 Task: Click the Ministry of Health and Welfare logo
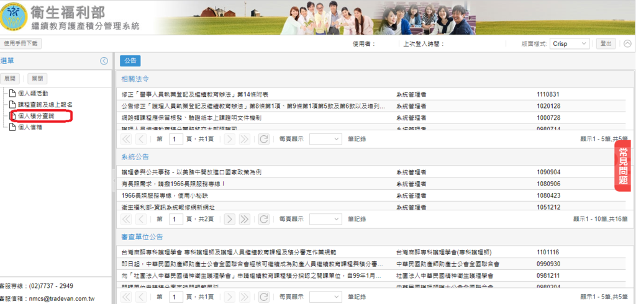pyautogui.click(x=14, y=17)
